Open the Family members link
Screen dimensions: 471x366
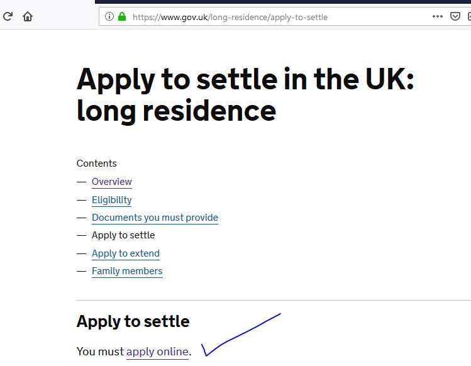[127, 271]
